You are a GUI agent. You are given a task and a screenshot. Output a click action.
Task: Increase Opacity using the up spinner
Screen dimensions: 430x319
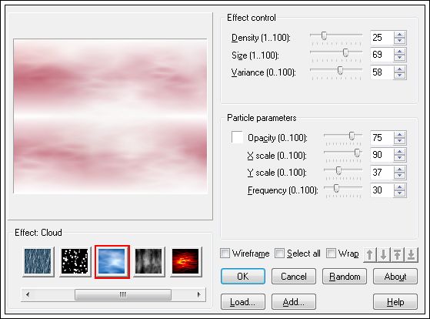tap(399, 135)
